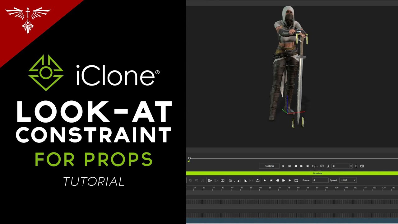Click the frame number stepper arrows
This screenshot has height=224, width=398.
[x=351, y=166]
